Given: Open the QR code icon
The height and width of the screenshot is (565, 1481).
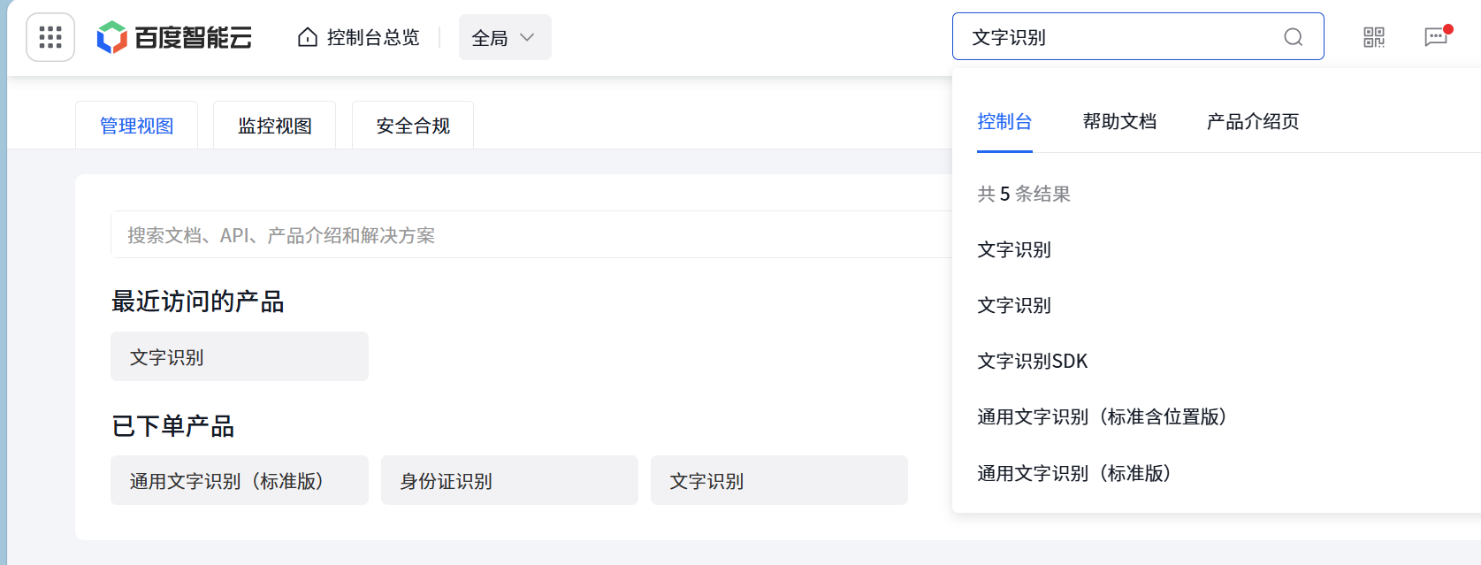Looking at the screenshot, I should [1374, 37].
